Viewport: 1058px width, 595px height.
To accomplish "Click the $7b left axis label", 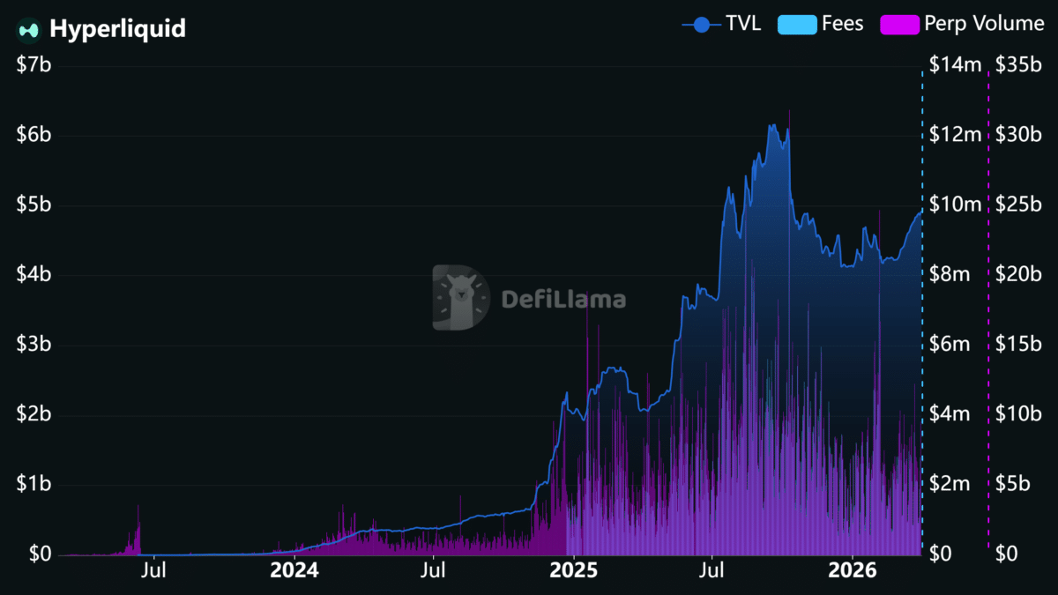I will pyautogui.click(x=34, y=65).
